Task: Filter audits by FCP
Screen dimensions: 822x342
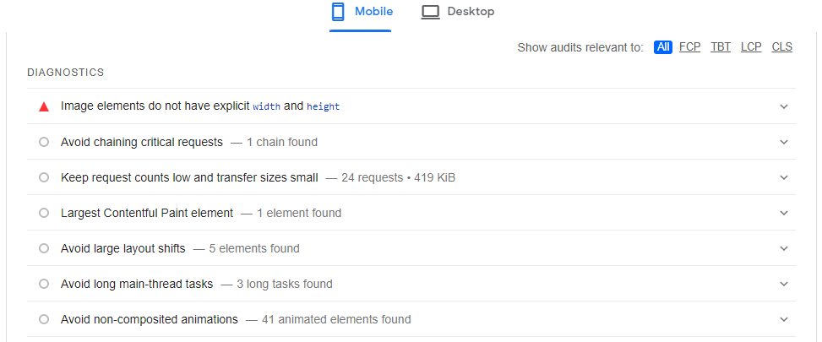Action: coord(689,47)
